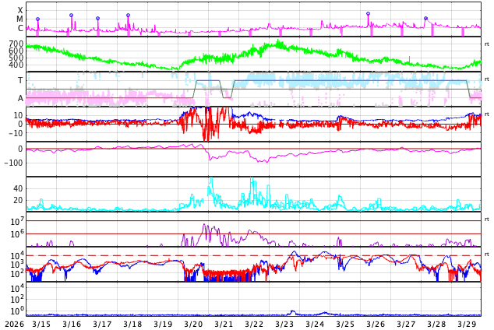This screenshot has width=494, height=330.
Task: Click the rt label beside green speed panel
Action: 486,44
